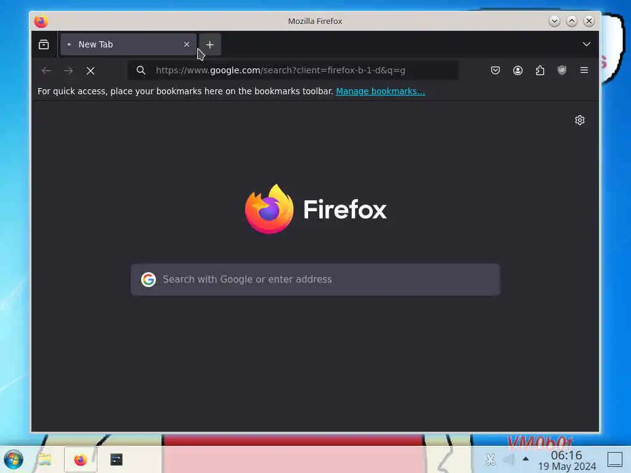
Task: Go forward one page
Action: (x=68, y=71)
